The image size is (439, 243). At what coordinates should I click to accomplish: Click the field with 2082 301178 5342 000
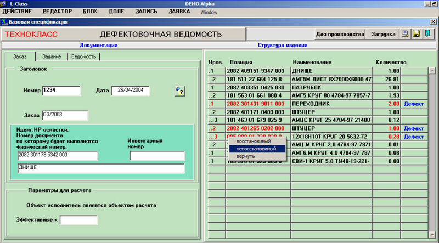tap(58, 156)
